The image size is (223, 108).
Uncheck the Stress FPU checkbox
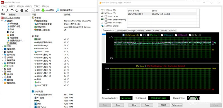pyautogui.click(x=106, y=13)
